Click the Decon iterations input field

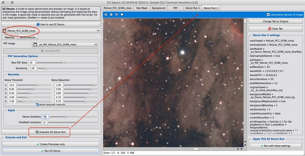45,117
